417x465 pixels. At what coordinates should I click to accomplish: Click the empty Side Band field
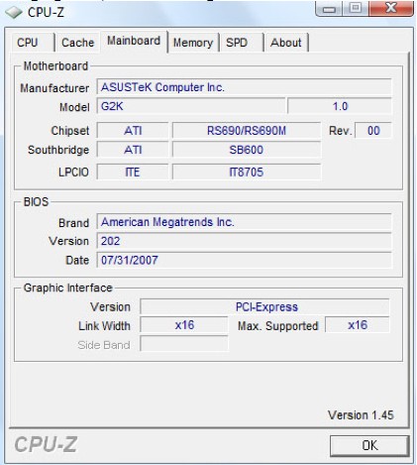[184, 344]
